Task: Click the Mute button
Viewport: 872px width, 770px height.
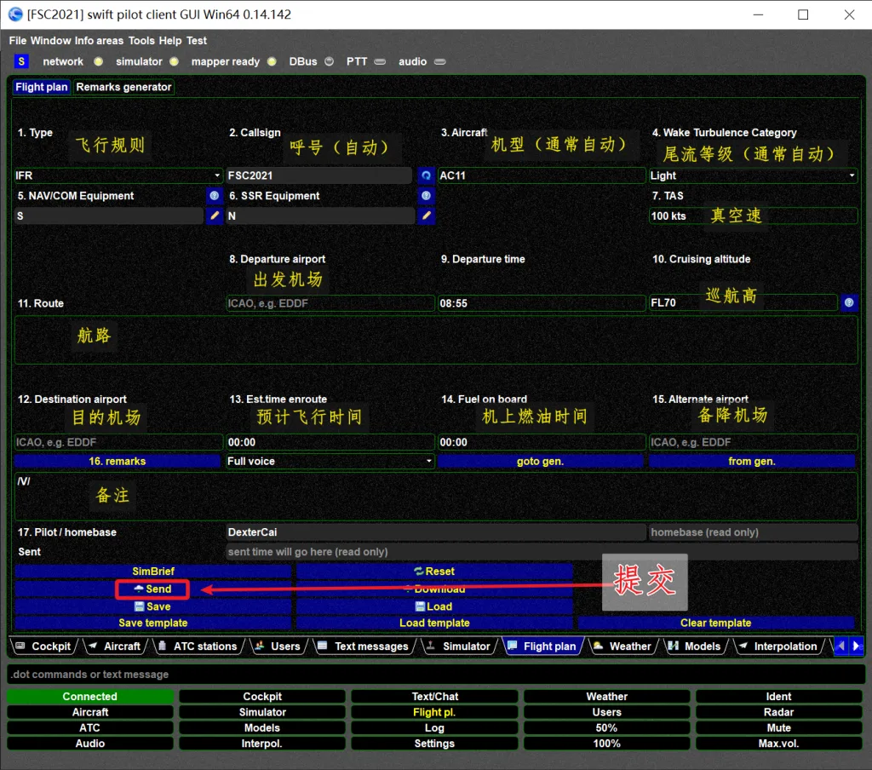Action: [x=778, y=727]
